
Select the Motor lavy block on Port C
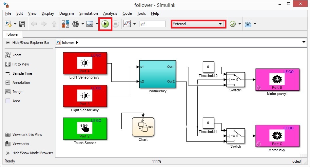coord(277,136)
